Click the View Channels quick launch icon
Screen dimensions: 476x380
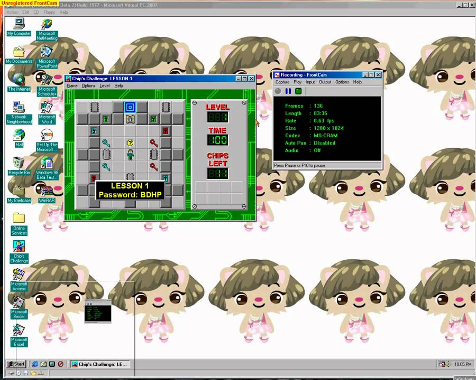(x=61, y=364)
